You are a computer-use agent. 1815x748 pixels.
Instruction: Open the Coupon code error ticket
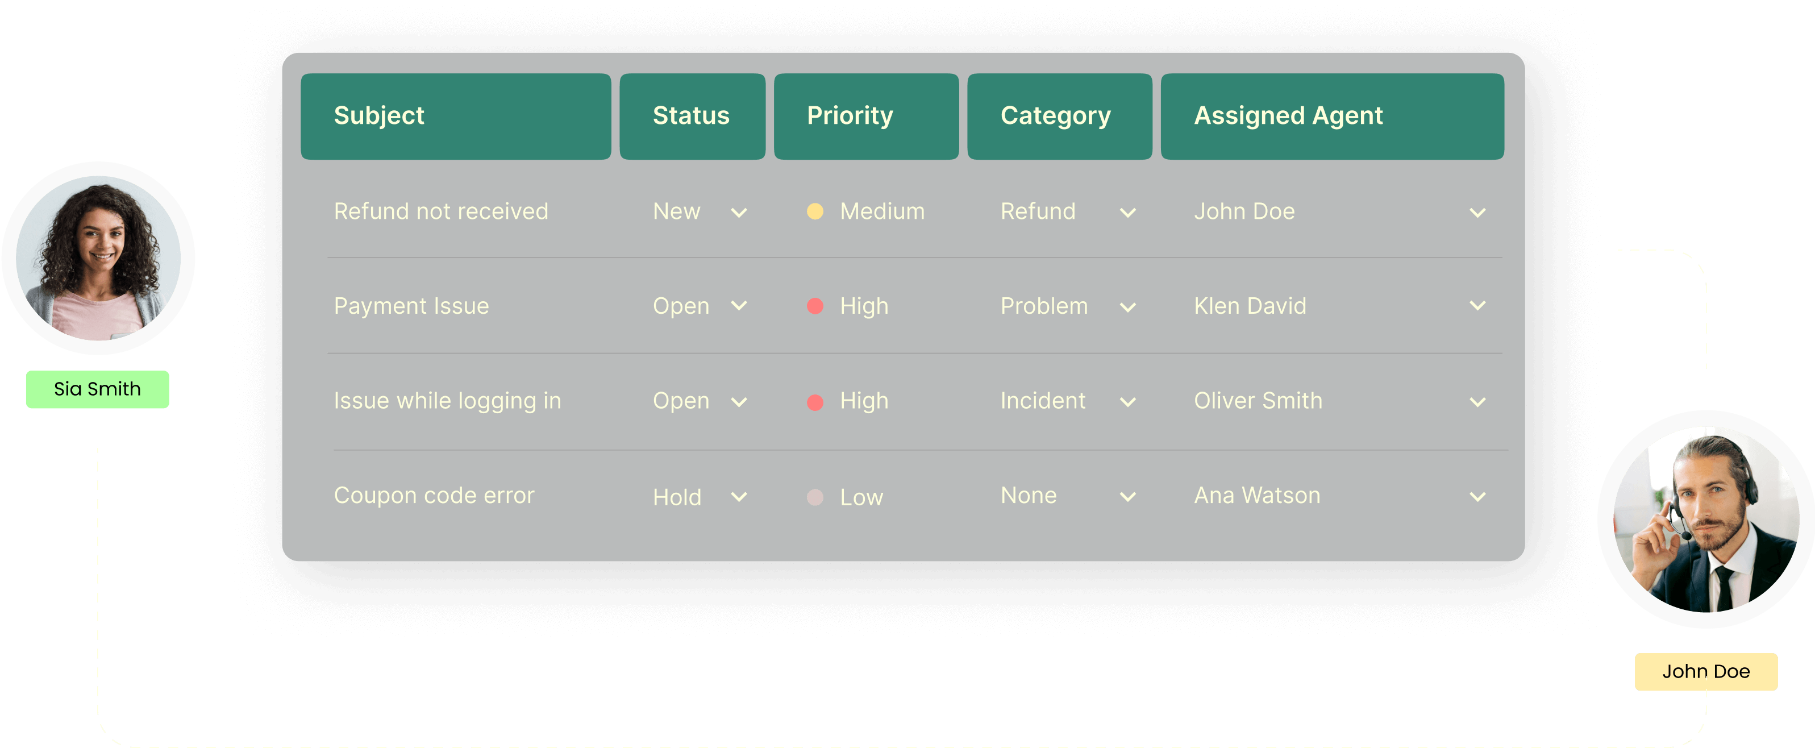[x=434, y=496]
